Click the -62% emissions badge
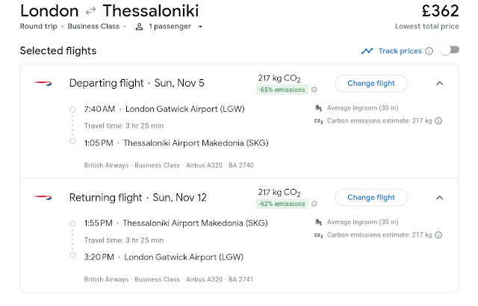Viewport: 478px width, 306px height. point(282,204)
